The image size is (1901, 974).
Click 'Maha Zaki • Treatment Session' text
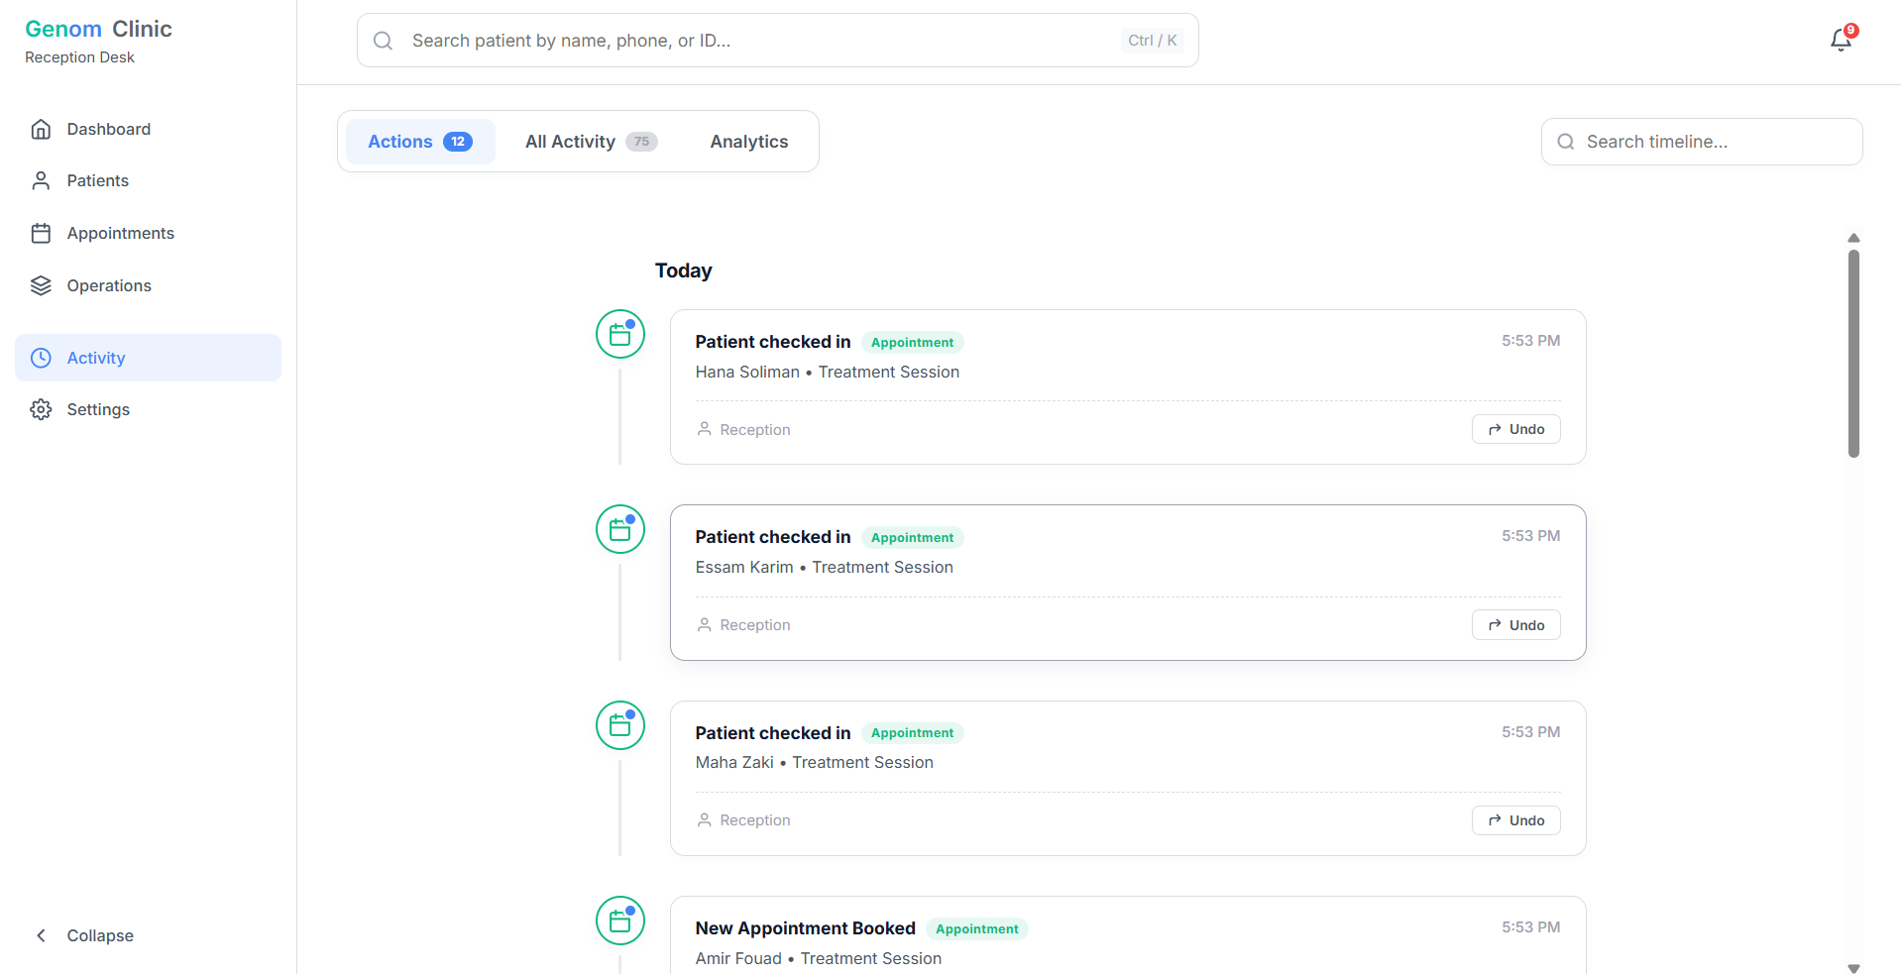pyautogui.click(x=815, y=762)
